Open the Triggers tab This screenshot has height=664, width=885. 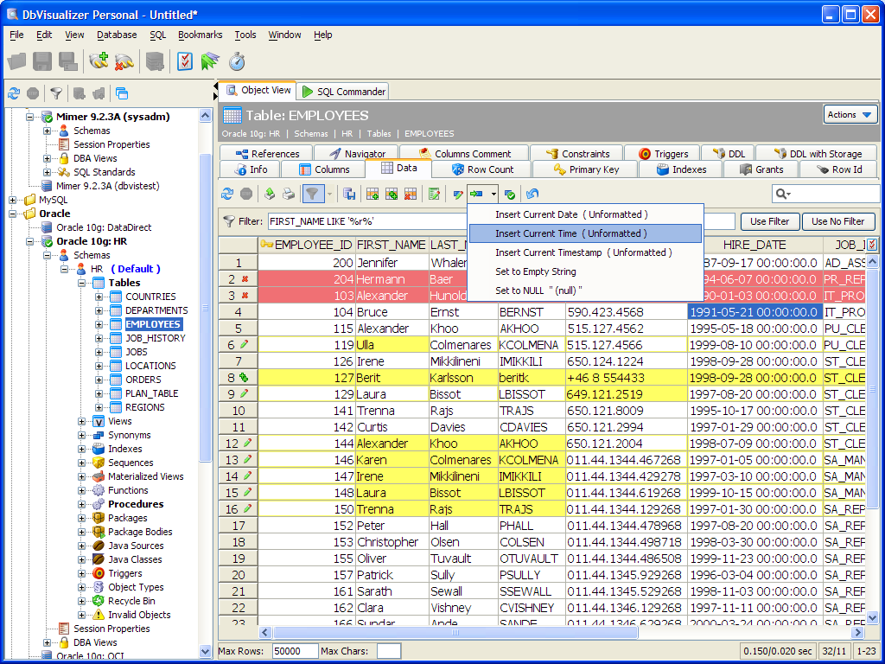click(x=663, y=154)
